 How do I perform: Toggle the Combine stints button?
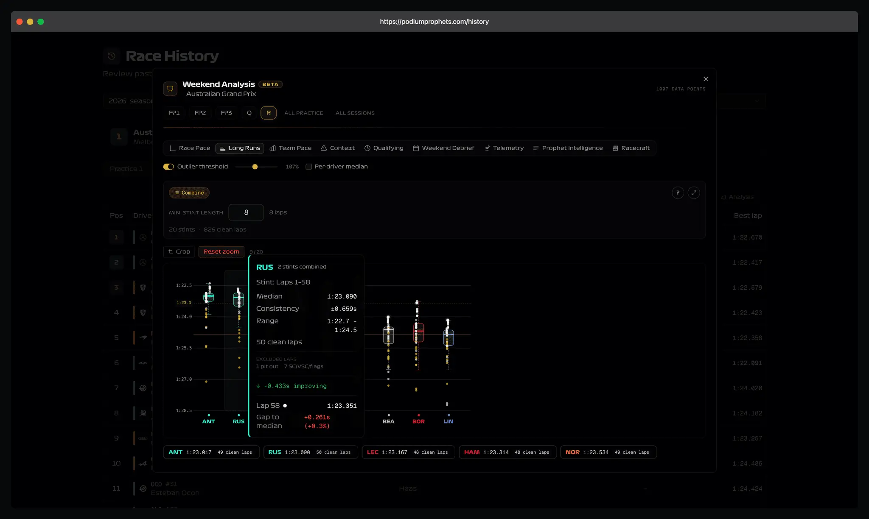[x=189, y=193]
